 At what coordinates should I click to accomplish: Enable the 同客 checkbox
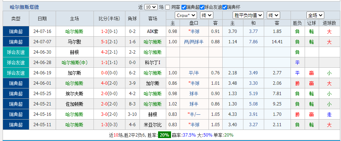[167, 7]
